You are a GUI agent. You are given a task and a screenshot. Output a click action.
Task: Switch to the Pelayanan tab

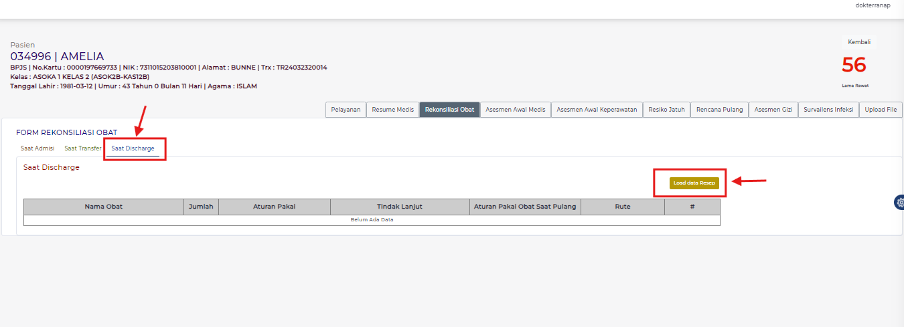pos(346,110)
